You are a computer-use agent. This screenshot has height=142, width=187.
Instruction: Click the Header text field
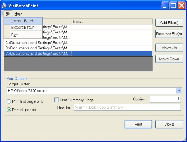[128, 107]
